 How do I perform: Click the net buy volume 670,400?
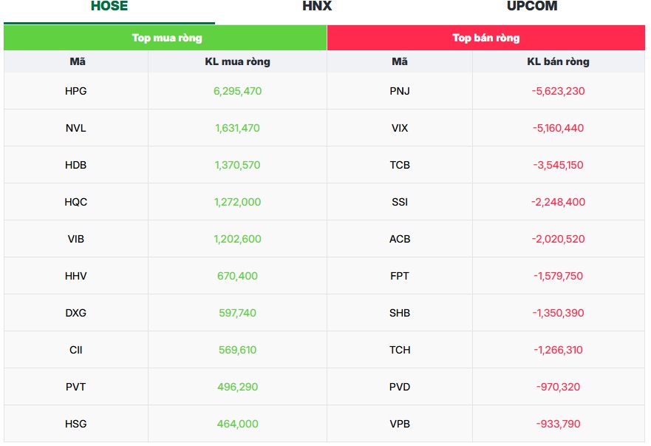(x=237, y=276)
